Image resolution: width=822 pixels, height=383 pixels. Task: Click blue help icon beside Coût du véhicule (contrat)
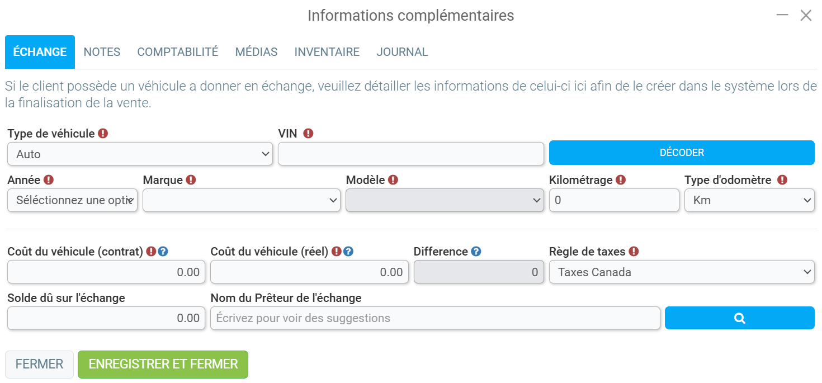[163, 252]
